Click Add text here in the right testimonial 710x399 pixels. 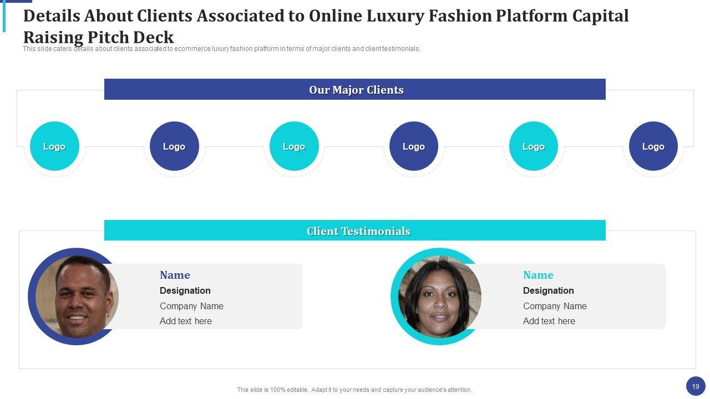click(x=549, y=321)
